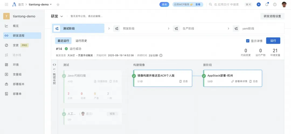Click the search field 在 应用交付 中搜索
The height and width of the screenshot is (134, 291).
(x=226, y=5)
